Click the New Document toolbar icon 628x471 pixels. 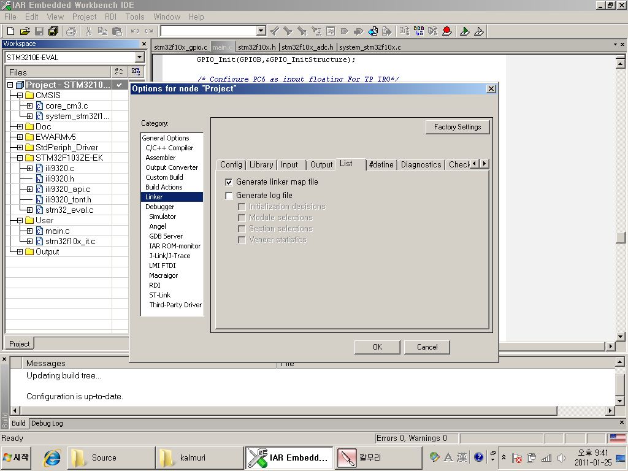pos(11,31)
